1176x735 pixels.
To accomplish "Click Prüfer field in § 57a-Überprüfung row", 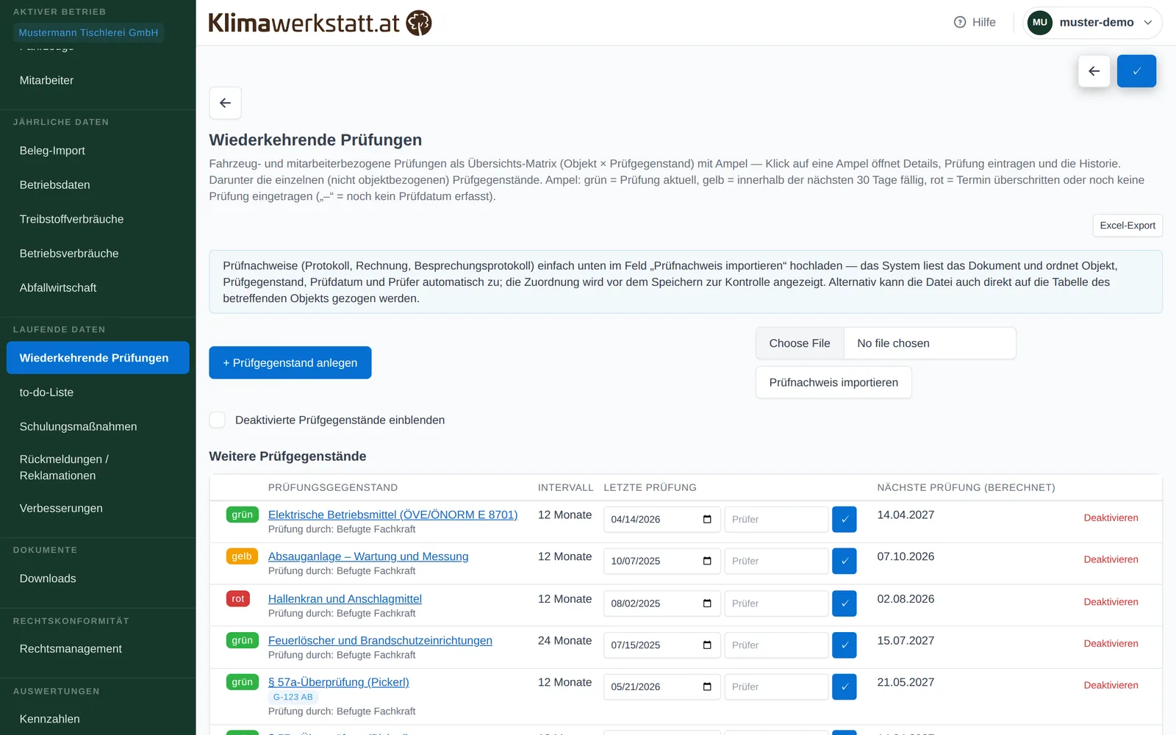I will pos(776,686).
